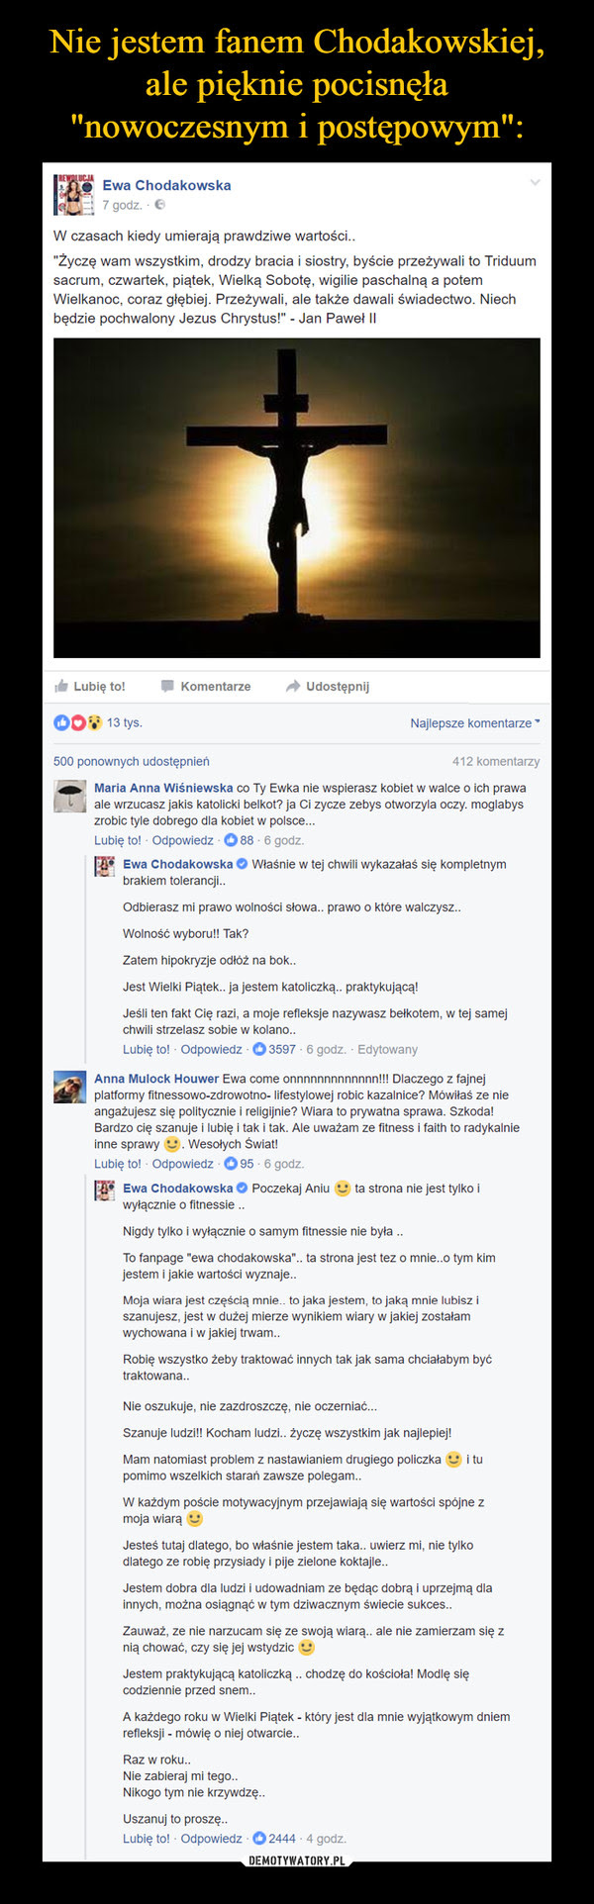594x1904 pixels.
Task: Open the Edytowany edit history link
Action: (x=387, y=1049)
